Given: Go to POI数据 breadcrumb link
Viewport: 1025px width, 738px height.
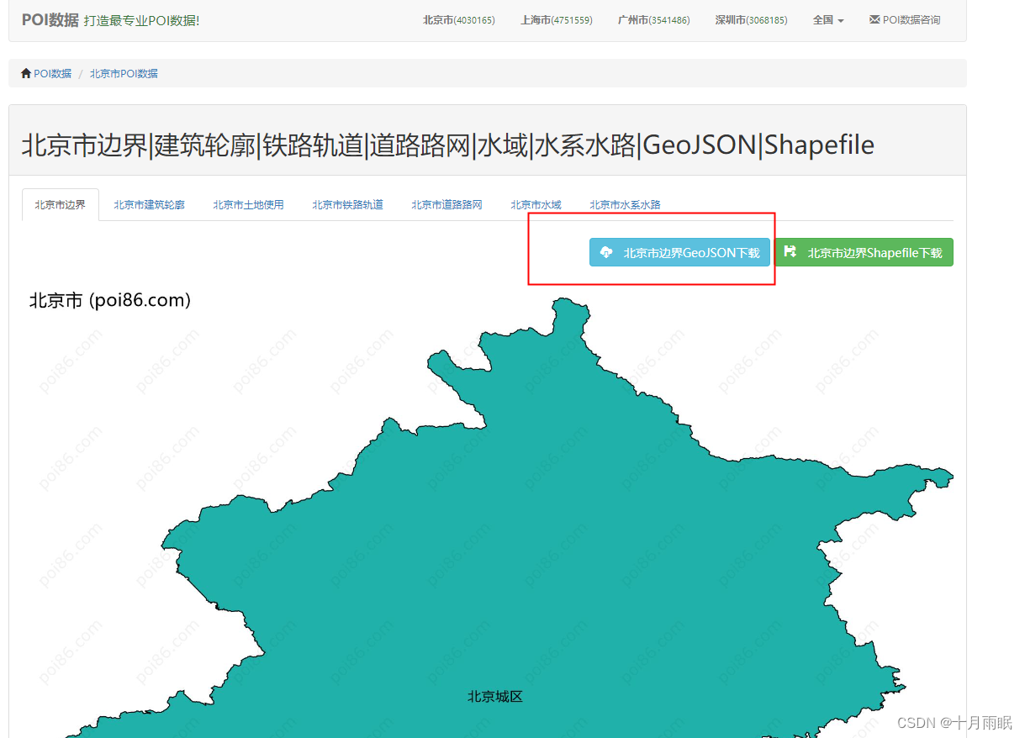Looking at the screenshot, I should [x=52, y=74].
